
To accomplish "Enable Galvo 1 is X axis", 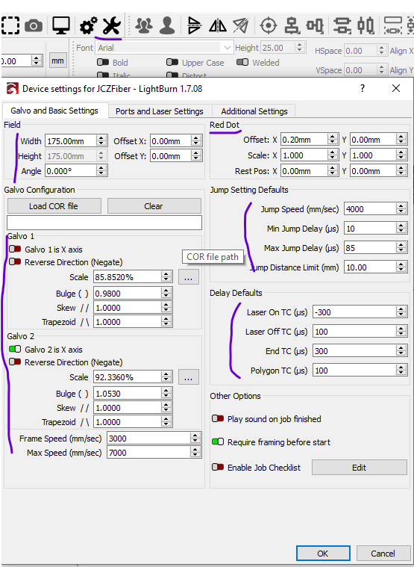I will click(15, 249).
